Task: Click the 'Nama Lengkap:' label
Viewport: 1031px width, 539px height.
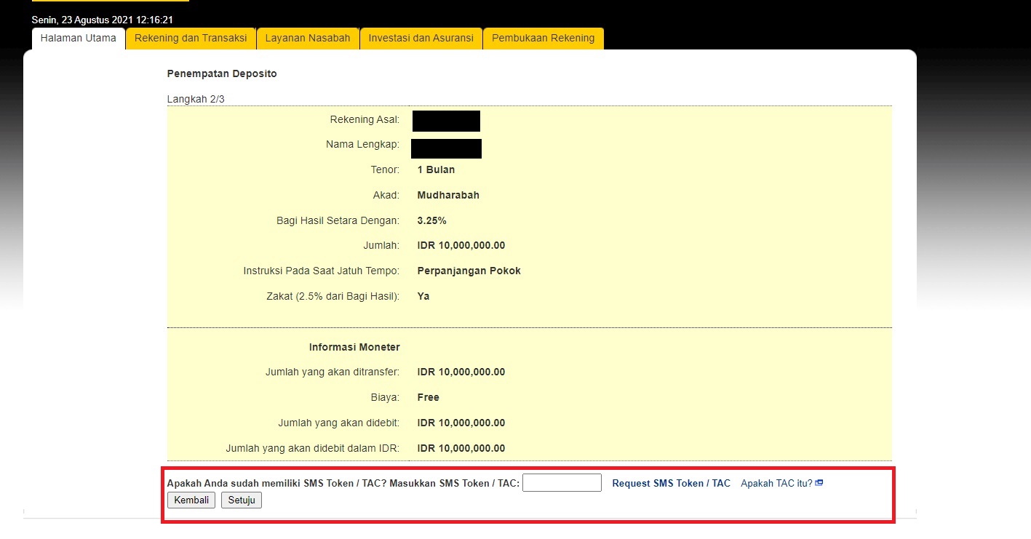Action: coord(362,145)
